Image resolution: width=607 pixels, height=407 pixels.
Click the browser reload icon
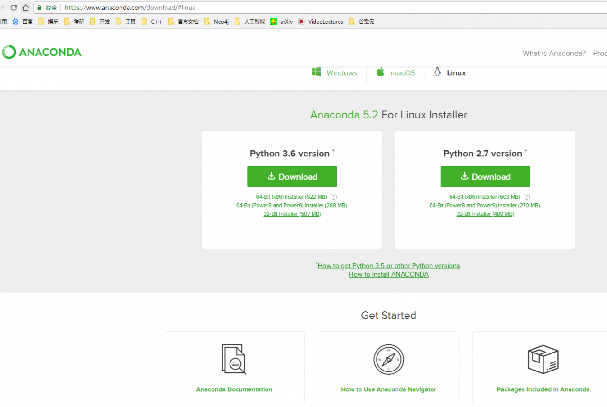point(14,8)
